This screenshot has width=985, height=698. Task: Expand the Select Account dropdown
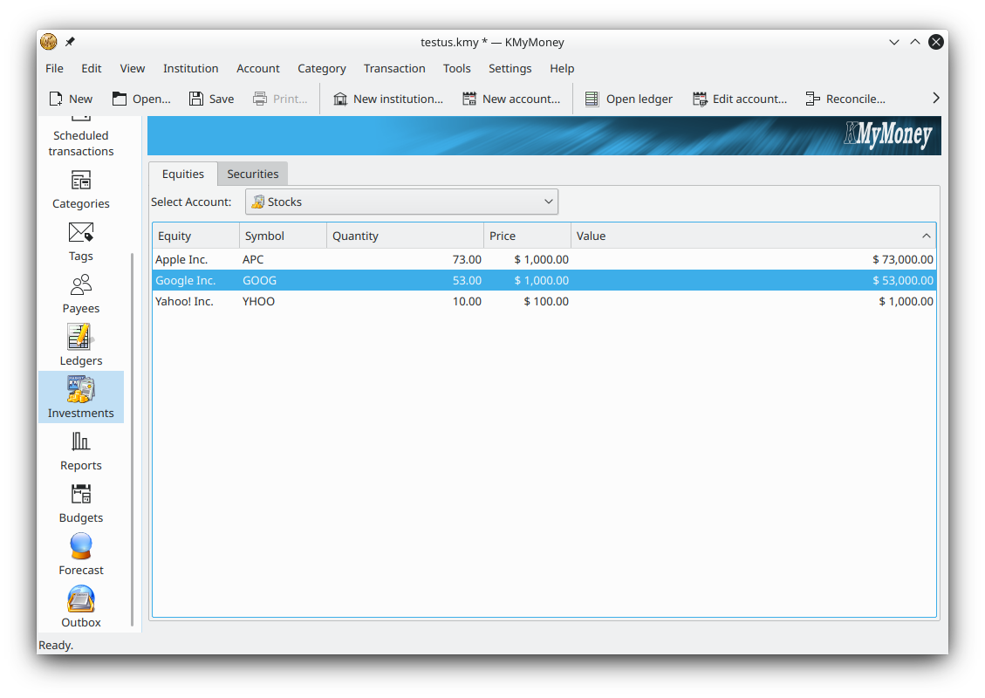pos(401,202)
